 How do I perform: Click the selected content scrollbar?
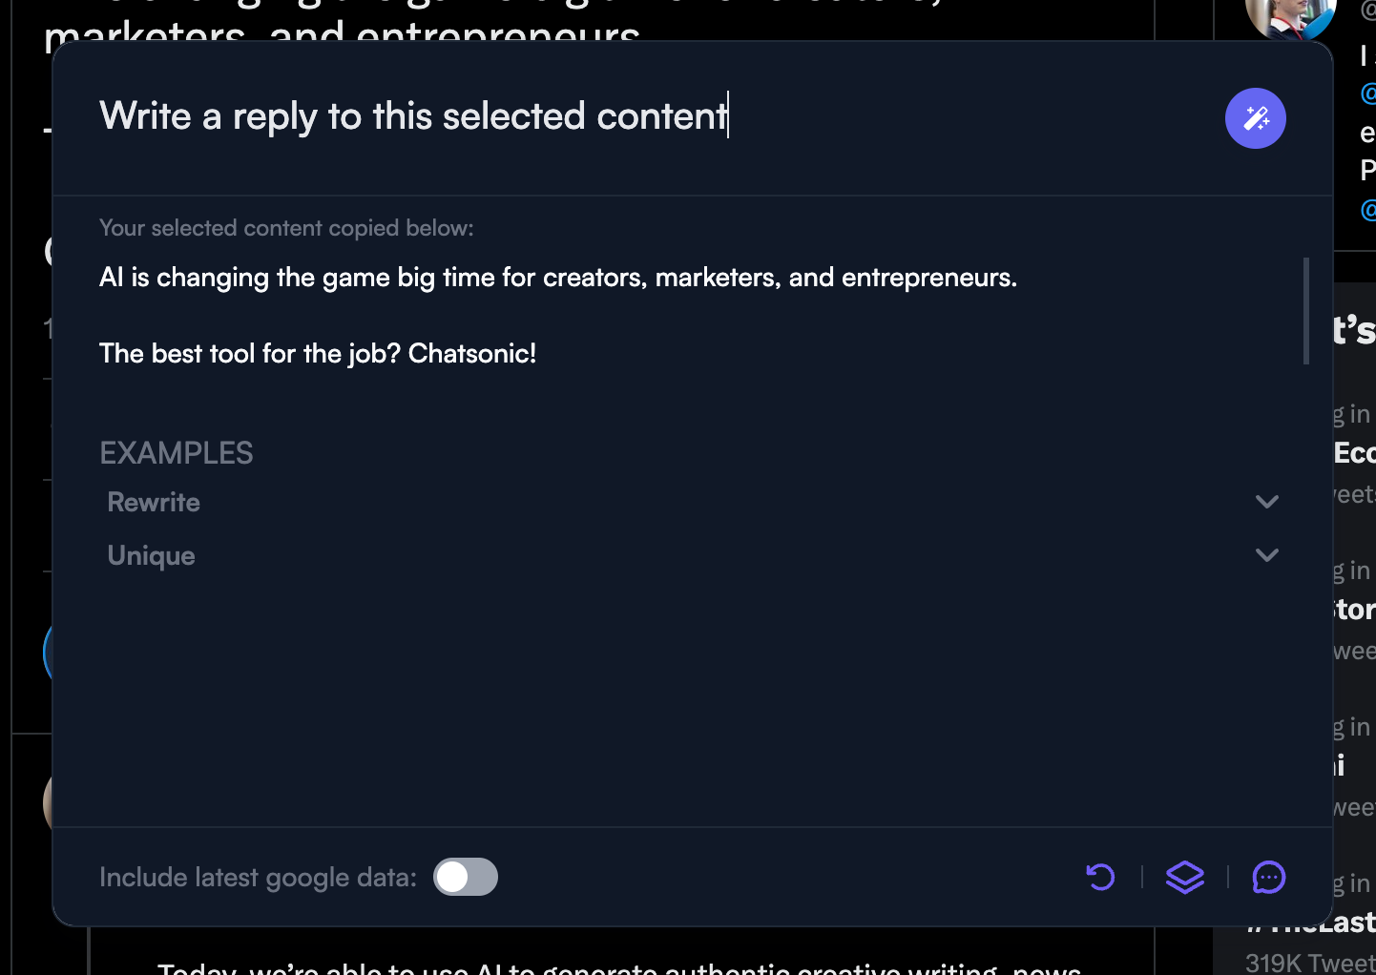1305,310
